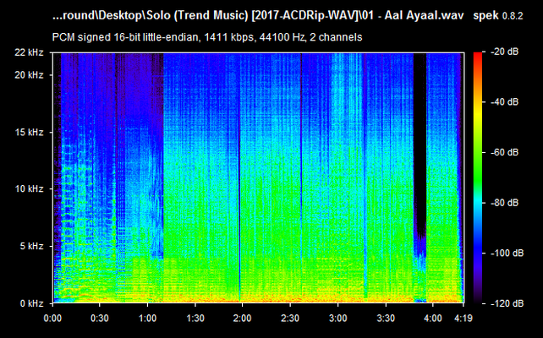Click the 0:00 time axis label
543x338 pixels.
click(52, 319)
